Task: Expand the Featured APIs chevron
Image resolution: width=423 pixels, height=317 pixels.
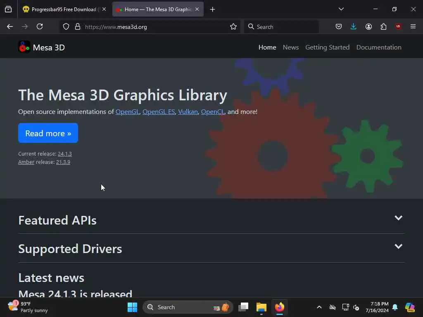Action: [x=399, y=218]
